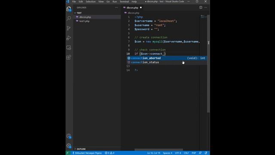
Task: Click Bitbucket account status item
Action: [87, 153]
